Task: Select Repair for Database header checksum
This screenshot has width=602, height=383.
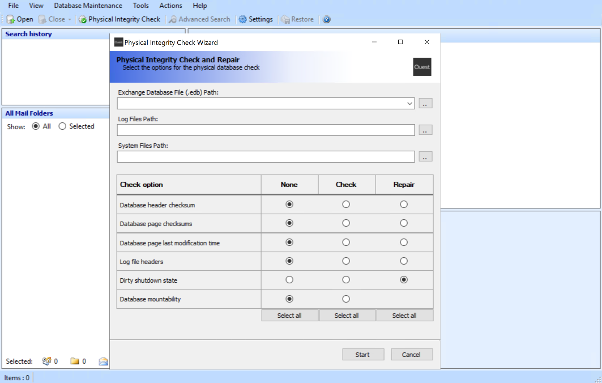Action: tap(404, 204)
